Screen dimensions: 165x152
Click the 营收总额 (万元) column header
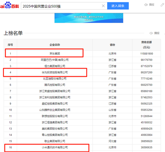(146, 45)
